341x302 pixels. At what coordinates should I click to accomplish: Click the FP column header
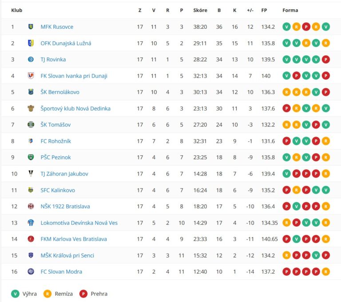264,10
